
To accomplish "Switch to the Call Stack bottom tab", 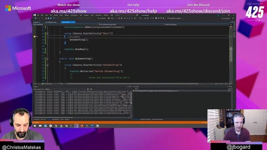I will 136,120.
